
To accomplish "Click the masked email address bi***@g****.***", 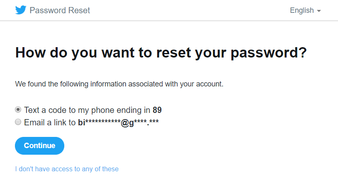I will tap(118, 123).
